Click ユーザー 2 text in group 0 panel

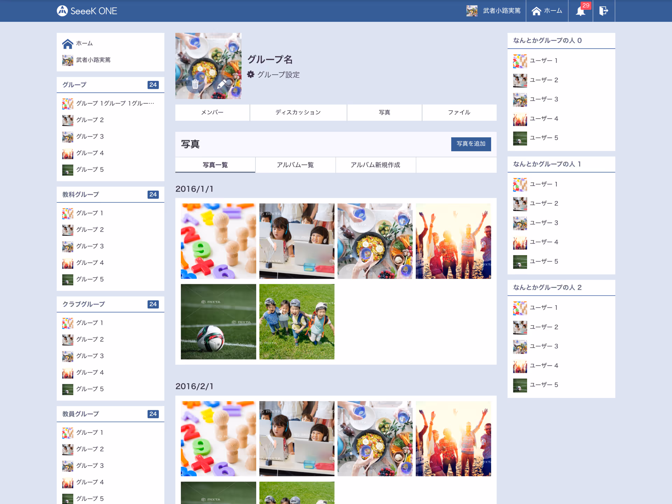click(x=544, y=80)
